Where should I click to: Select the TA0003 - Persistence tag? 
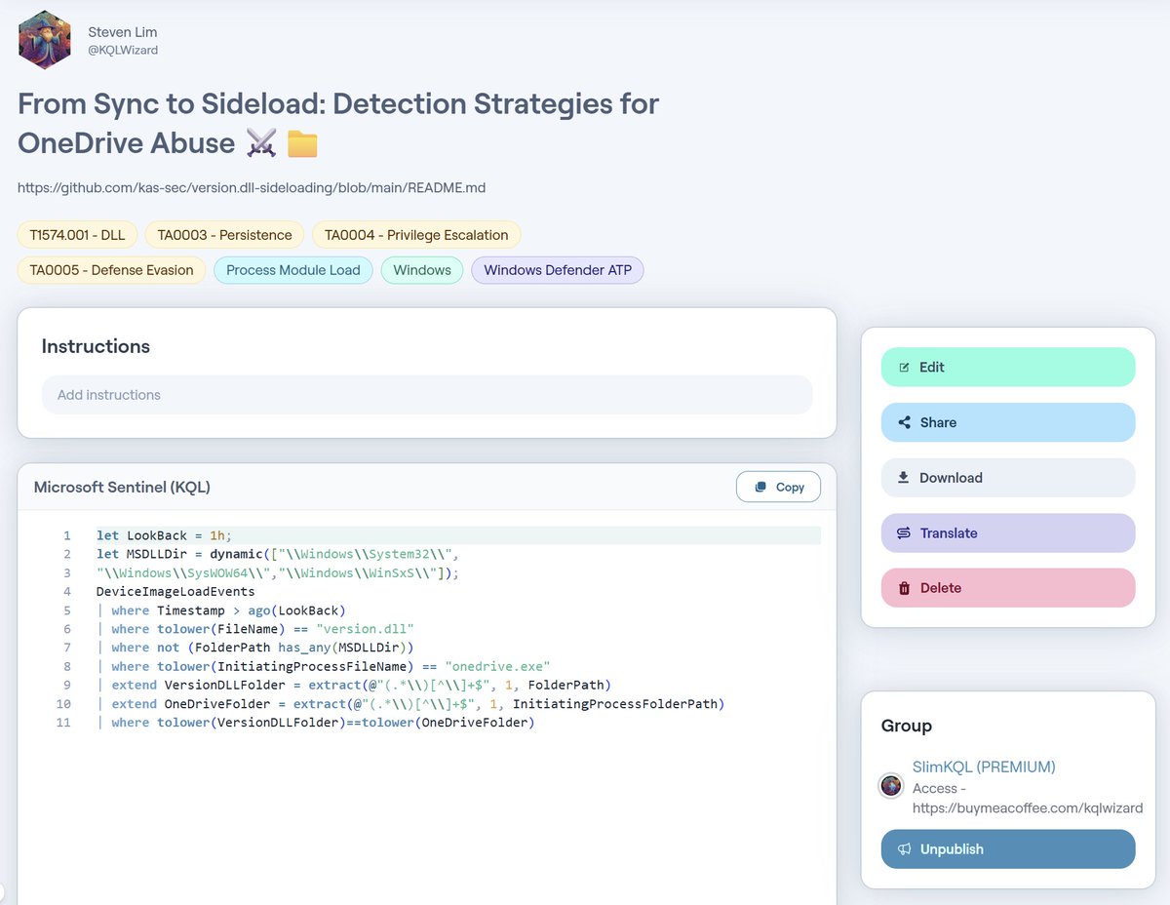[224, 235]
